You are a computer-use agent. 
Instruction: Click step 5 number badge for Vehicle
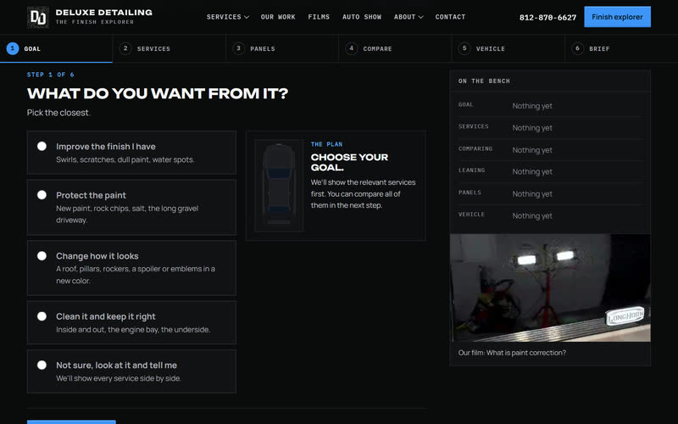coord(464,48)
